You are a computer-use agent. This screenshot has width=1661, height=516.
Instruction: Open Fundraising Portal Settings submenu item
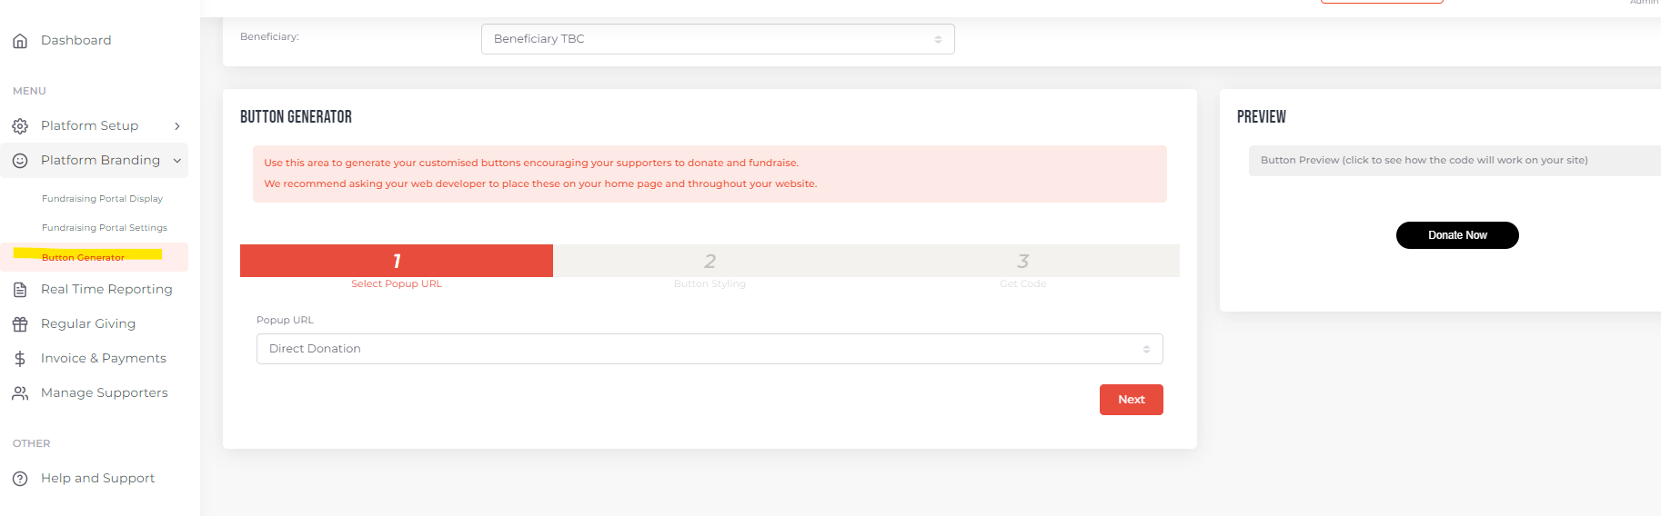click(105, 228)
